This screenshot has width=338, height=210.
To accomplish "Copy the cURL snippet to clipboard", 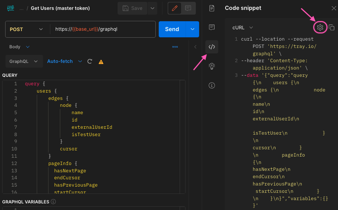I will coord(331,27).
